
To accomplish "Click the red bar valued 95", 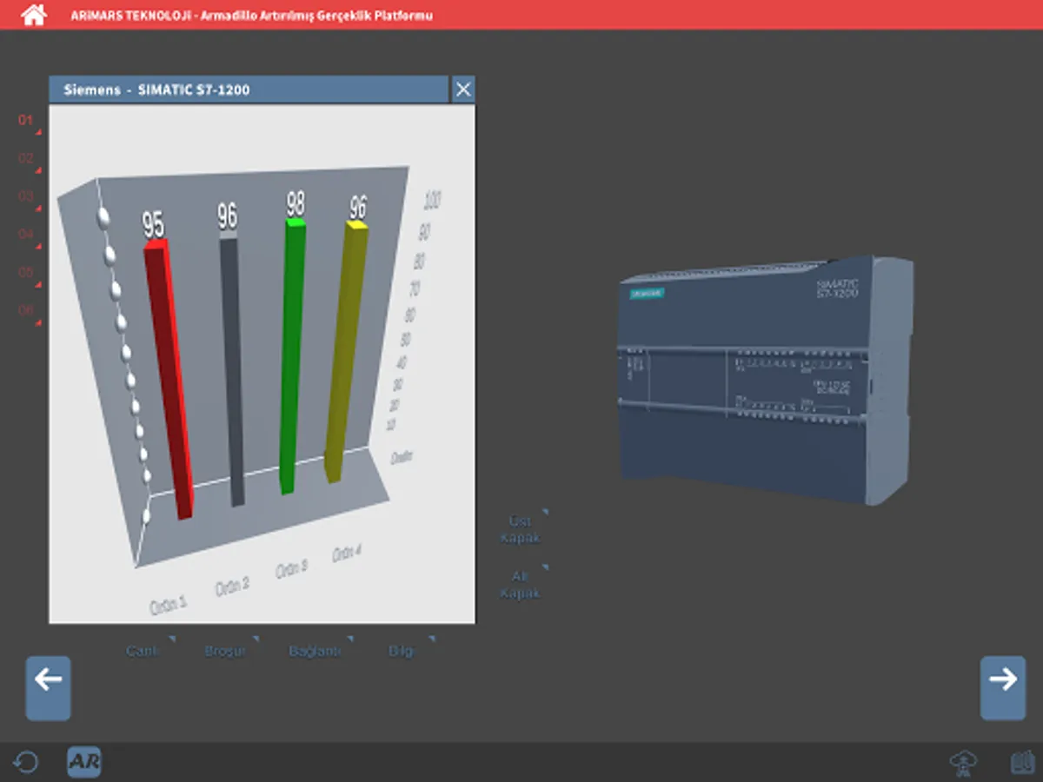I will 169,380.
